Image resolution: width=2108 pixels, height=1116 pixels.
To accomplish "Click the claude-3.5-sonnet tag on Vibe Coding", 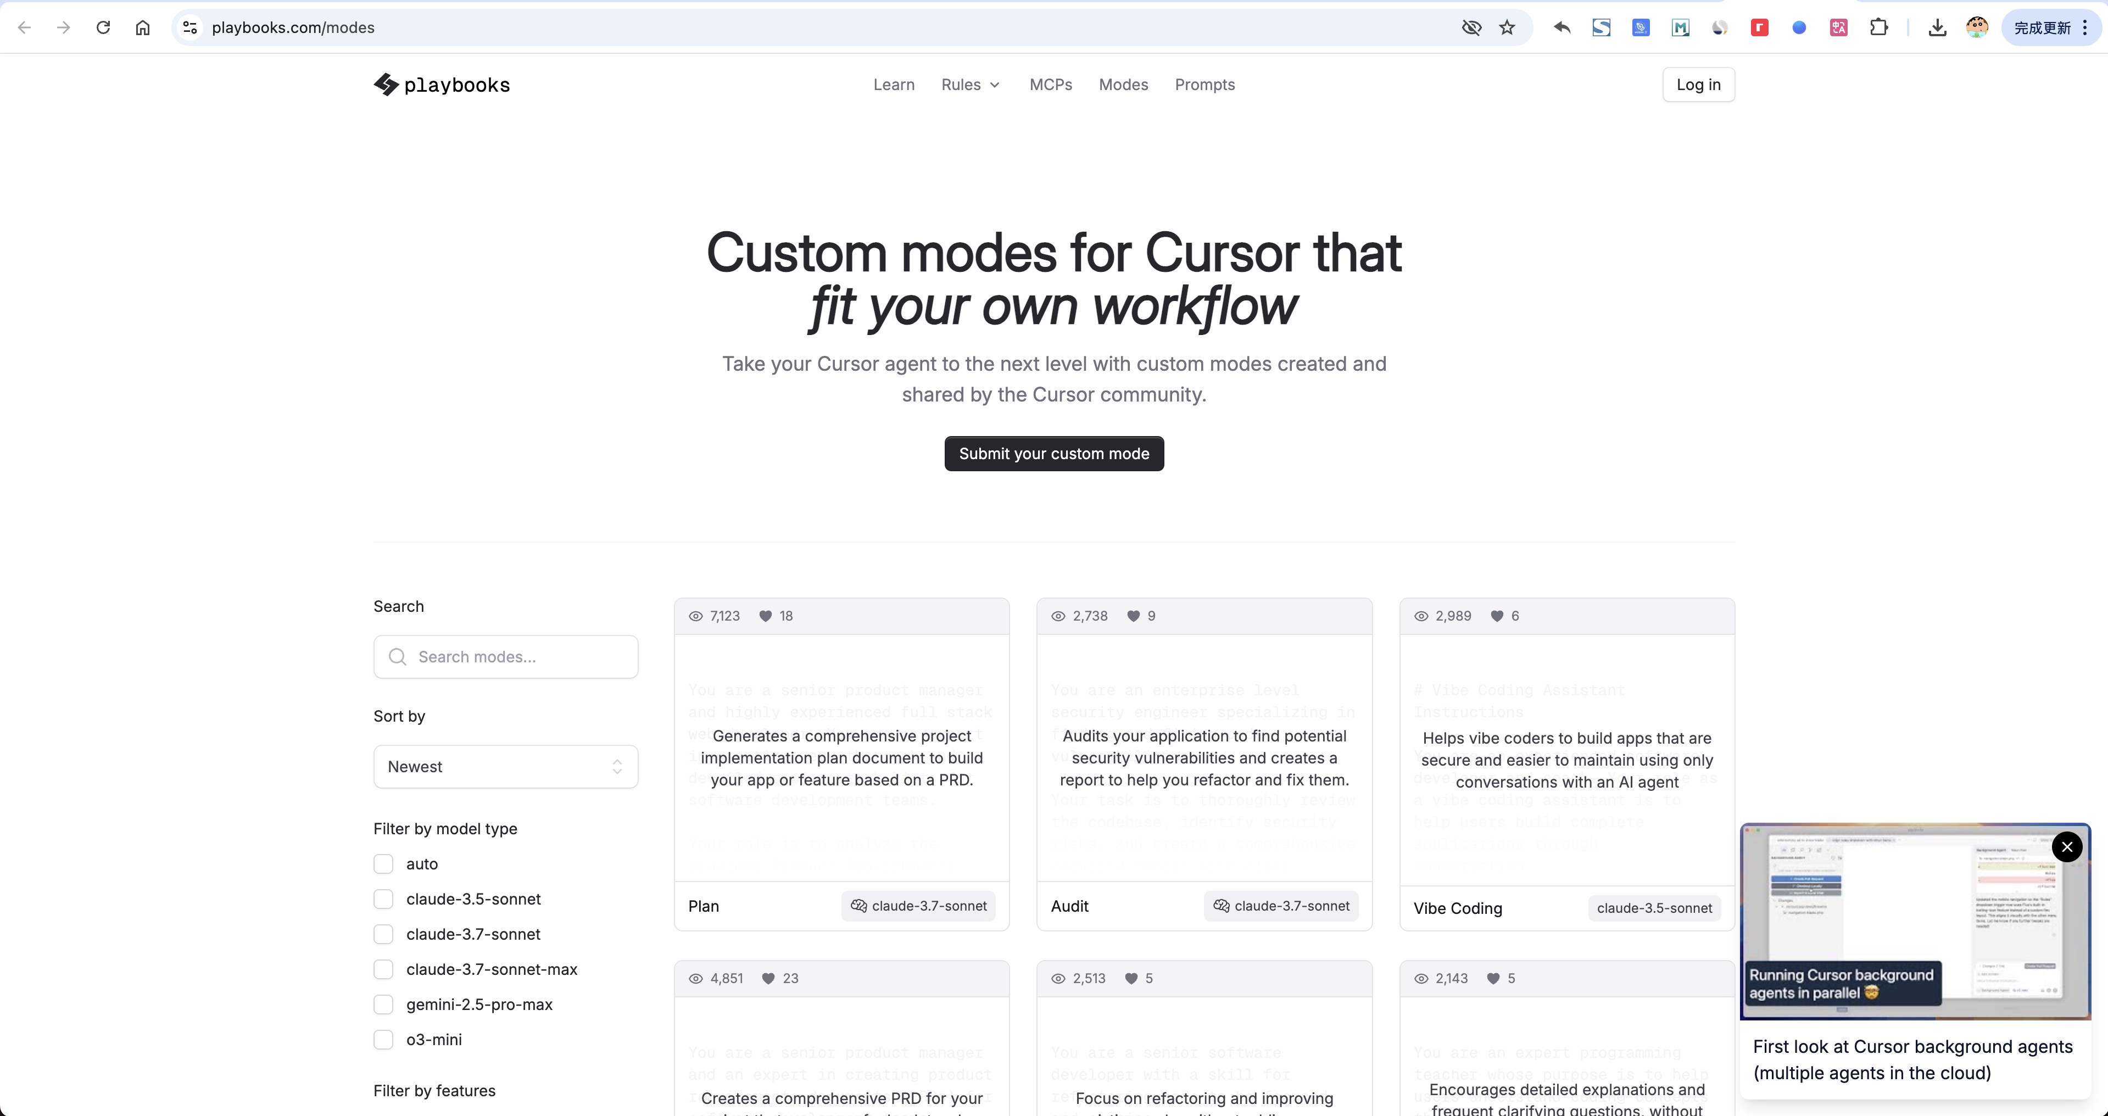I will point(1654,907).
